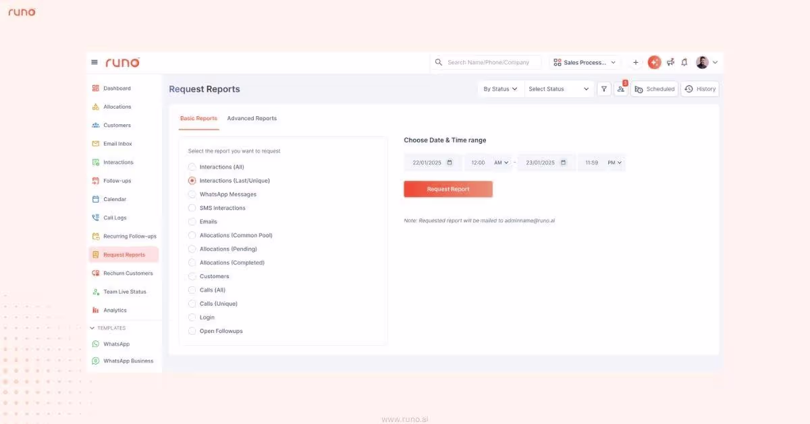
Task: Click the Request Report button
Action: 448,189
